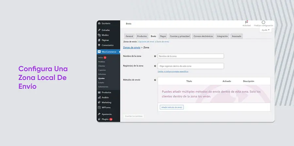Click the Título column header
The height and width of the screenshot is (146, 294).
[x=189, y=81]
